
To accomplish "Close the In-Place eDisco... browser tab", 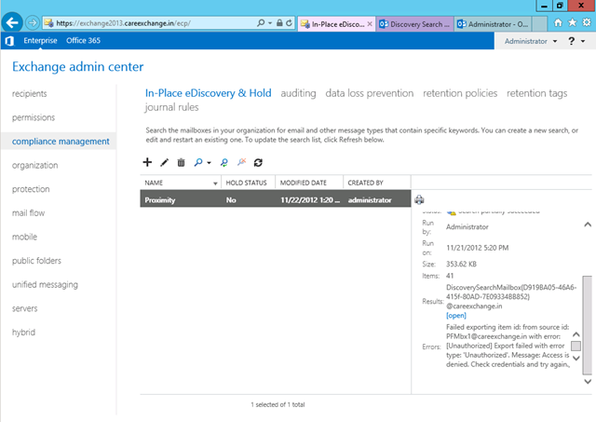I will tap(370, 23).
